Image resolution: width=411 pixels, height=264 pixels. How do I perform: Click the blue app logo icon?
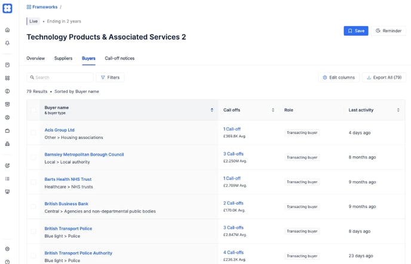click(7, 8)
